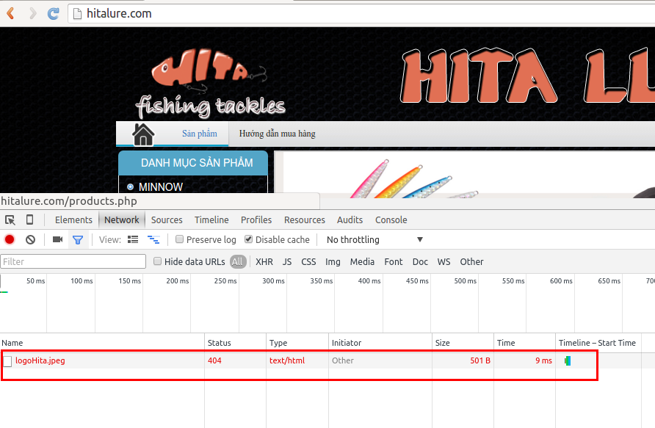Viewport: 655px width, 428px height.
Task: Toggle the network filter funnel icon
Action: (x=78, y=239)
